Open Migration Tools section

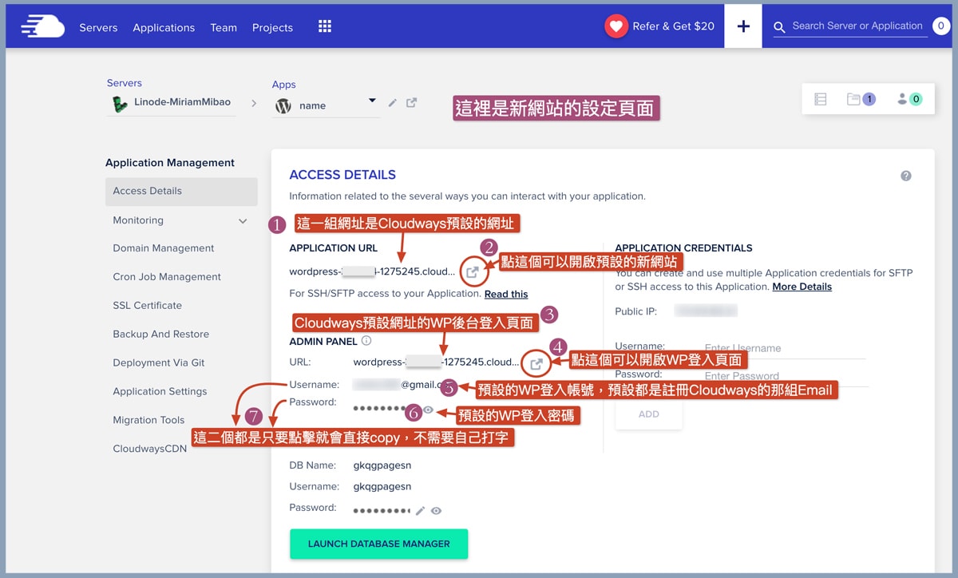[148, 420]
